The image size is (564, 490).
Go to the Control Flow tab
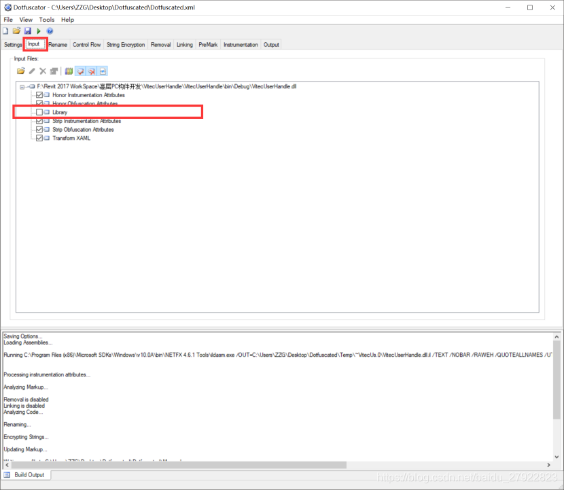tap(87, 45)
